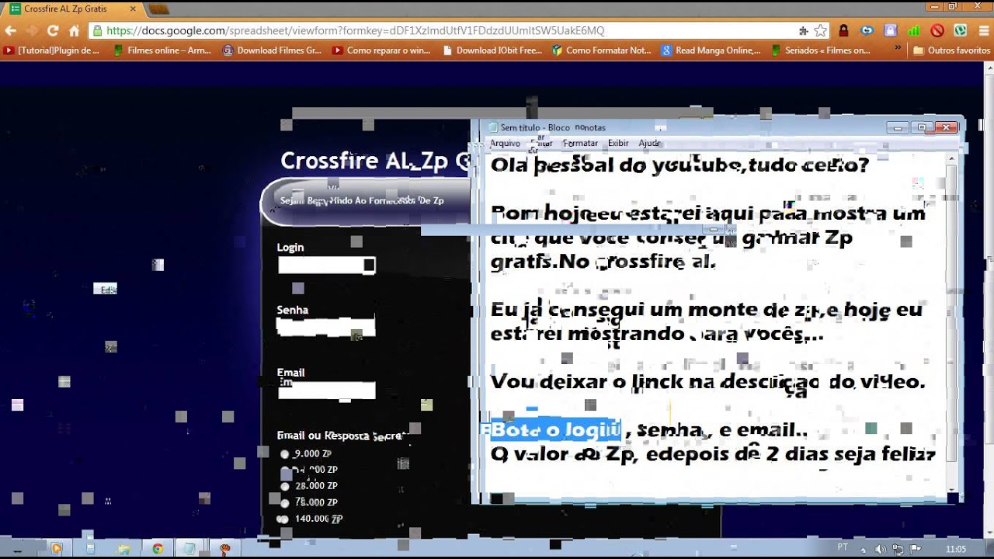This screenshot has height=559, width=994.
Task: Open the Como Formatar Not... bookmark
Action: click(601, 50)
